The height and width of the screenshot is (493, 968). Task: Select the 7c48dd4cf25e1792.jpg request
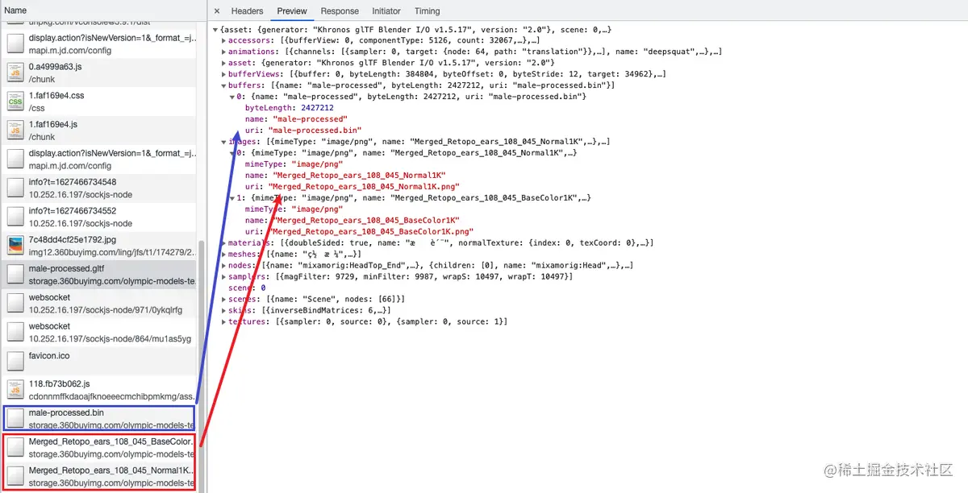98,246
